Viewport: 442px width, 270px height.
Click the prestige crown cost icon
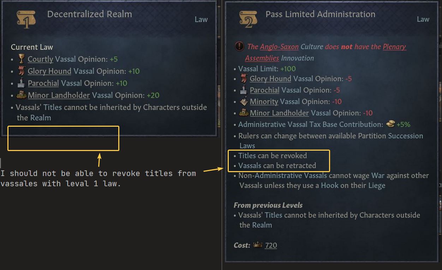coord(258,245)
